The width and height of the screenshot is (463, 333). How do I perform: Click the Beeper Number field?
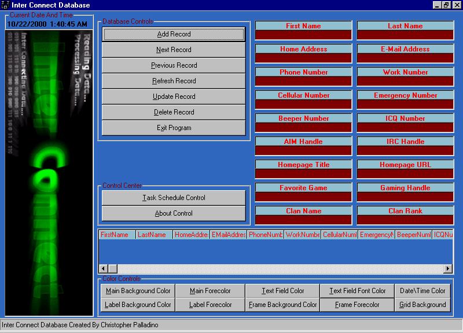(303, 127)
